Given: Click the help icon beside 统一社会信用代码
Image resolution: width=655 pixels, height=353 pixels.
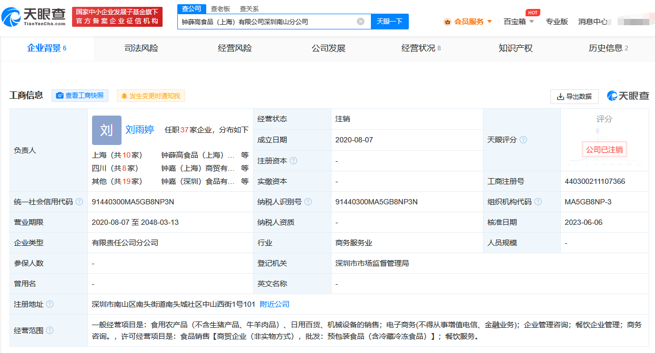Looking at the screenshot, I should pyautogui.click(x=79, y=202).
